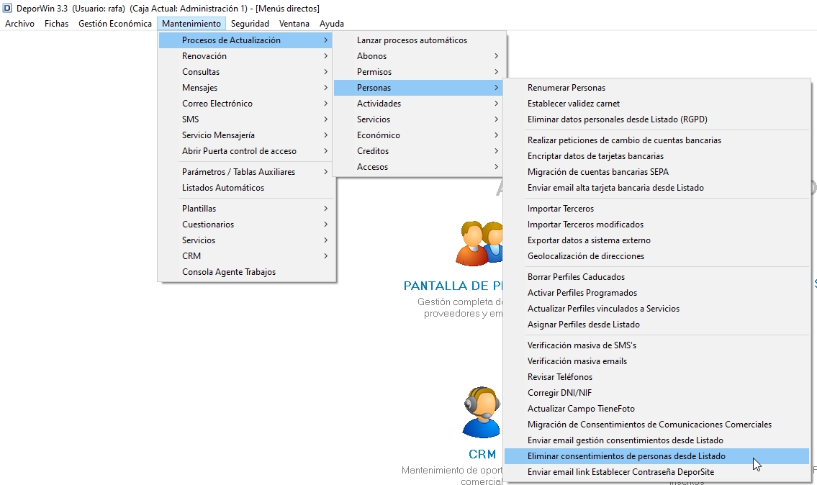
Task: Open the Ayuda menu
Action: pos(332,24)
